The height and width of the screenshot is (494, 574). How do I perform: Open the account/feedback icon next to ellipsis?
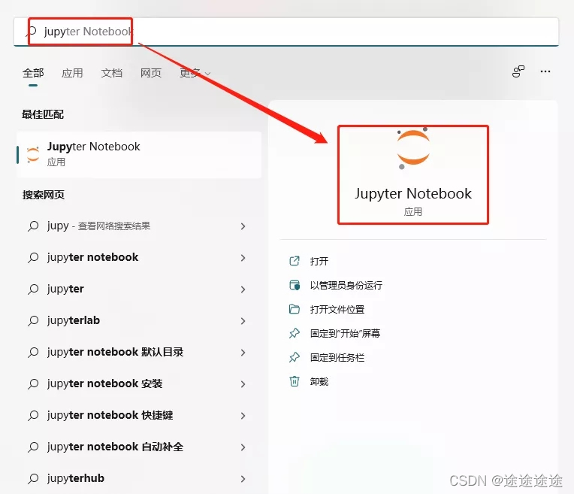coord(518,71)
